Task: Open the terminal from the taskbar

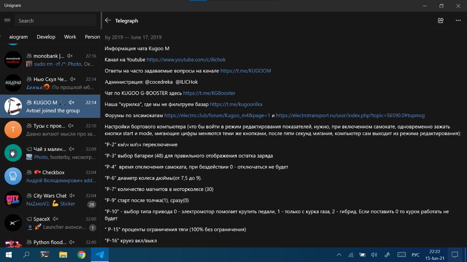Action: 45,255
